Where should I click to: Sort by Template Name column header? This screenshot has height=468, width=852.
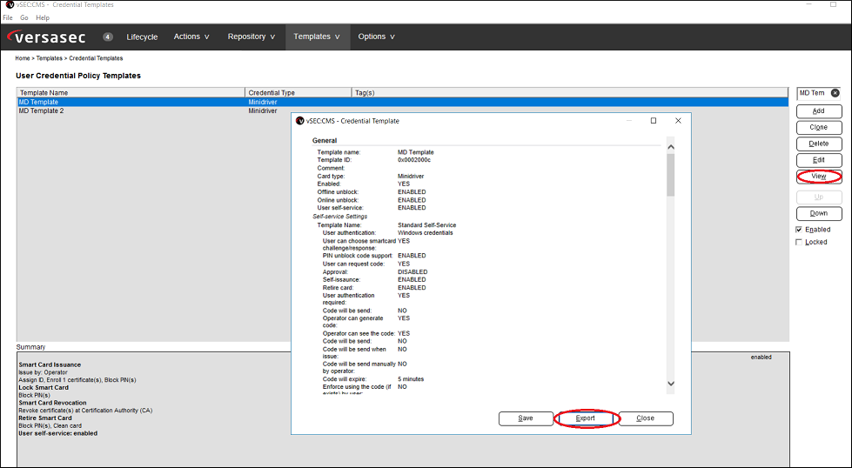click(x=131, y=93)
